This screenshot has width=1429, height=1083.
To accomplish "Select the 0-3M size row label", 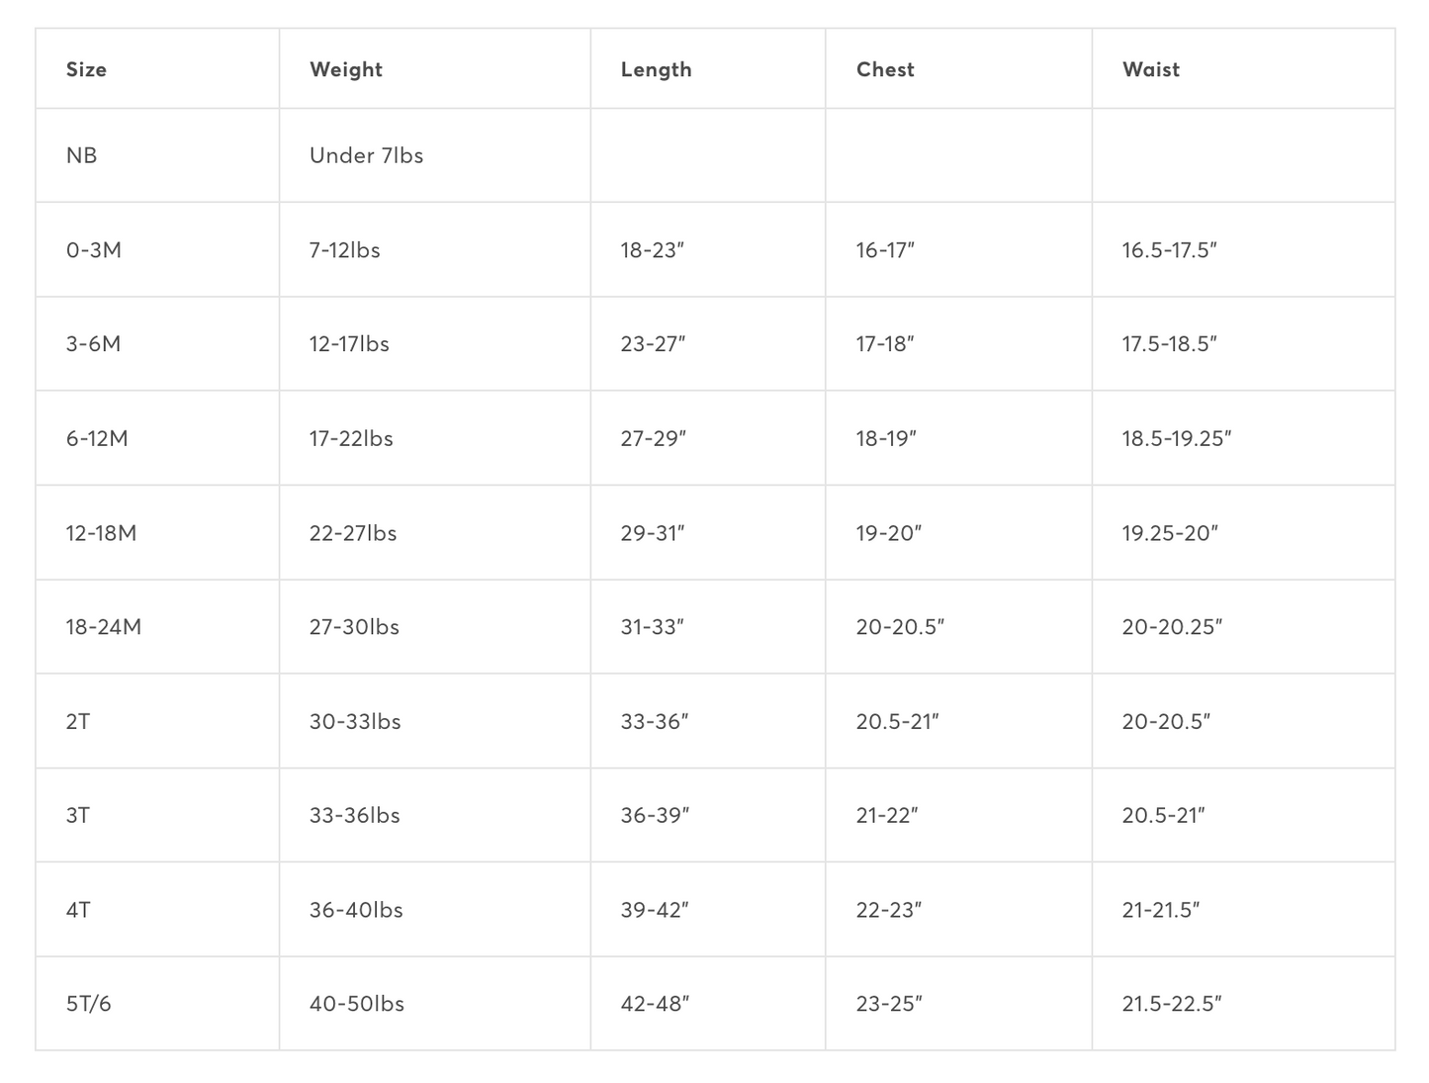I will tap(94, 250).
